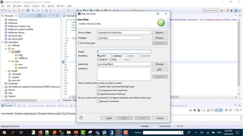Open Windows Start menu
Viewport: 243px width, 136px height.
click(x=4, y=132)
